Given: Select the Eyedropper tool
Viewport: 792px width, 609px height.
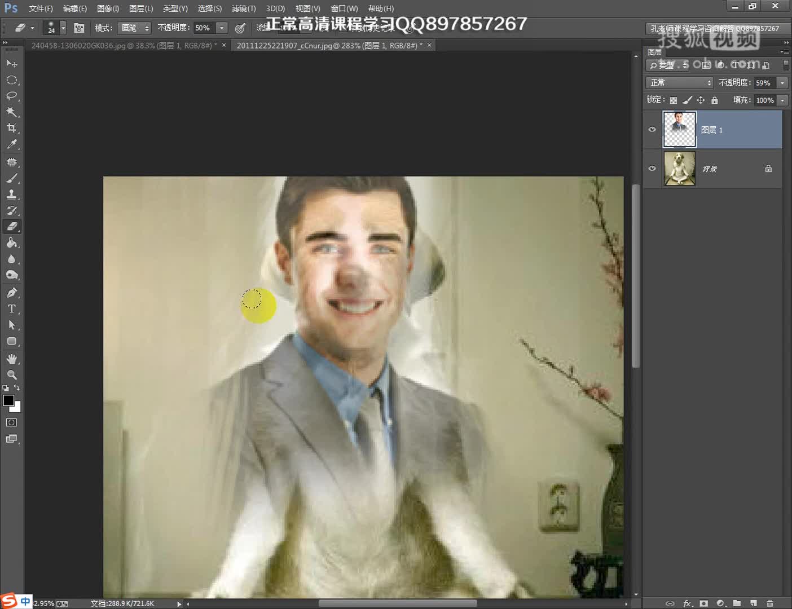Looking at the screenshot, I should (11, 144).
